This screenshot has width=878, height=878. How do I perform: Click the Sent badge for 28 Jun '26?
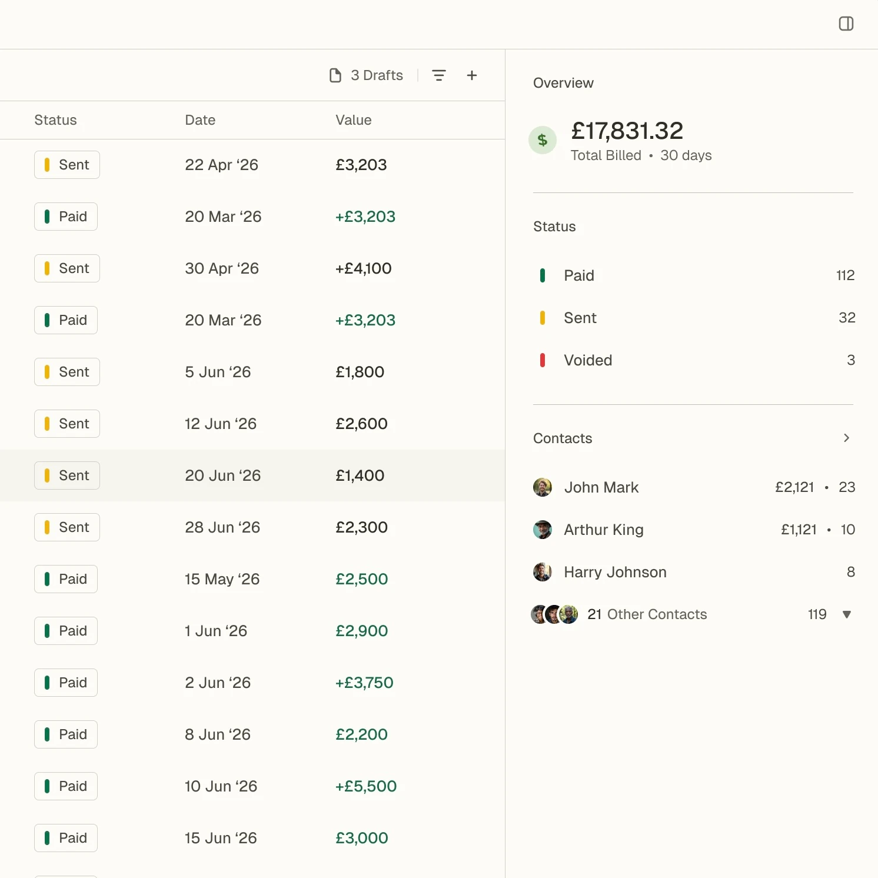click(x=67, y=527)
